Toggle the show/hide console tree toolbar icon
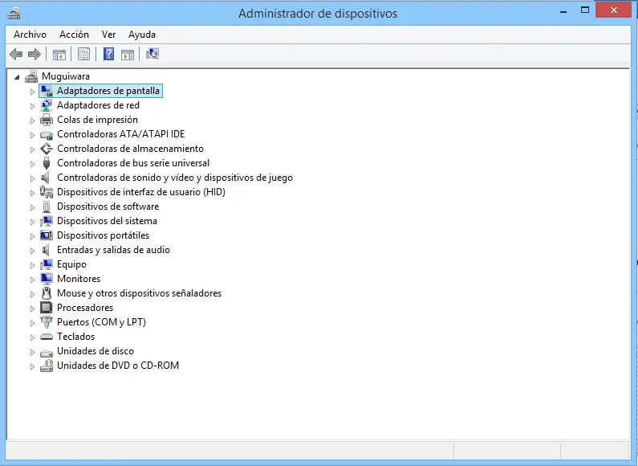 click(x=59, y=54)
